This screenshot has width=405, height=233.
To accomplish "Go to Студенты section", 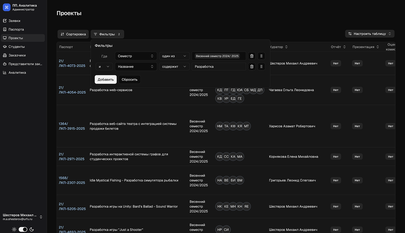I will [16, 47].
